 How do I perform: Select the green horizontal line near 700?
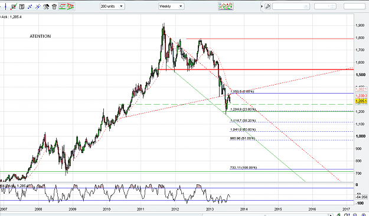pos(177,171)
